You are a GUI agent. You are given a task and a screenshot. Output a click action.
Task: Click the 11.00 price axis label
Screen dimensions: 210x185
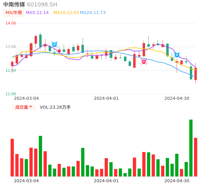11,94
